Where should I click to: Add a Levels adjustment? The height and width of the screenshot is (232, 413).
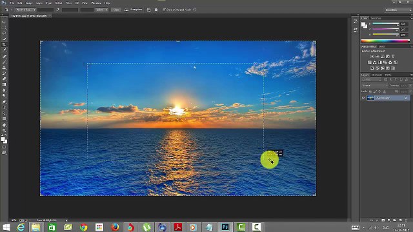pyautogui.click(x=377, y=57)
